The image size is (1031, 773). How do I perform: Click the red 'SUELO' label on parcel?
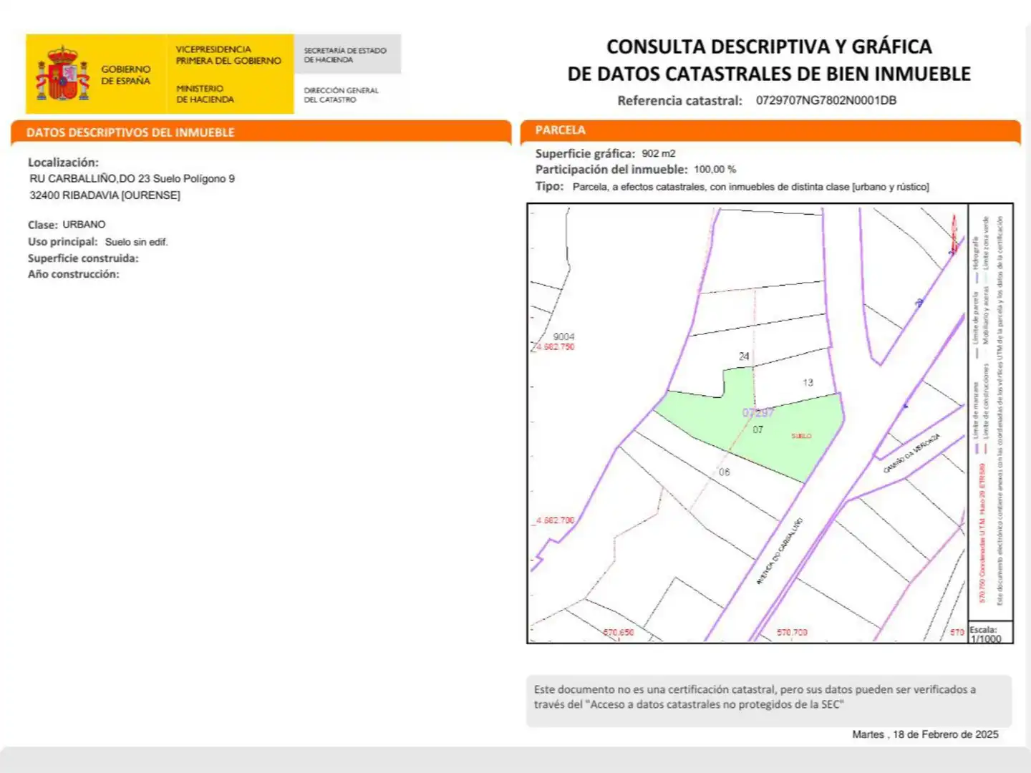point(801,436)
